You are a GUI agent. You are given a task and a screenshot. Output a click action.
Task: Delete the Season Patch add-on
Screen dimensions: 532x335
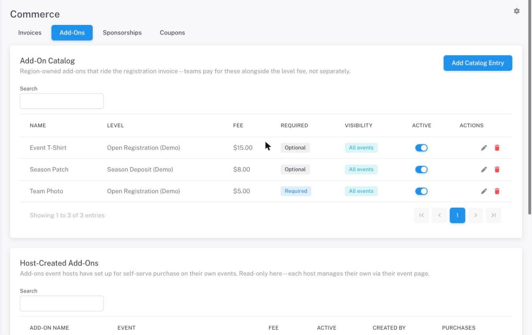497,170
